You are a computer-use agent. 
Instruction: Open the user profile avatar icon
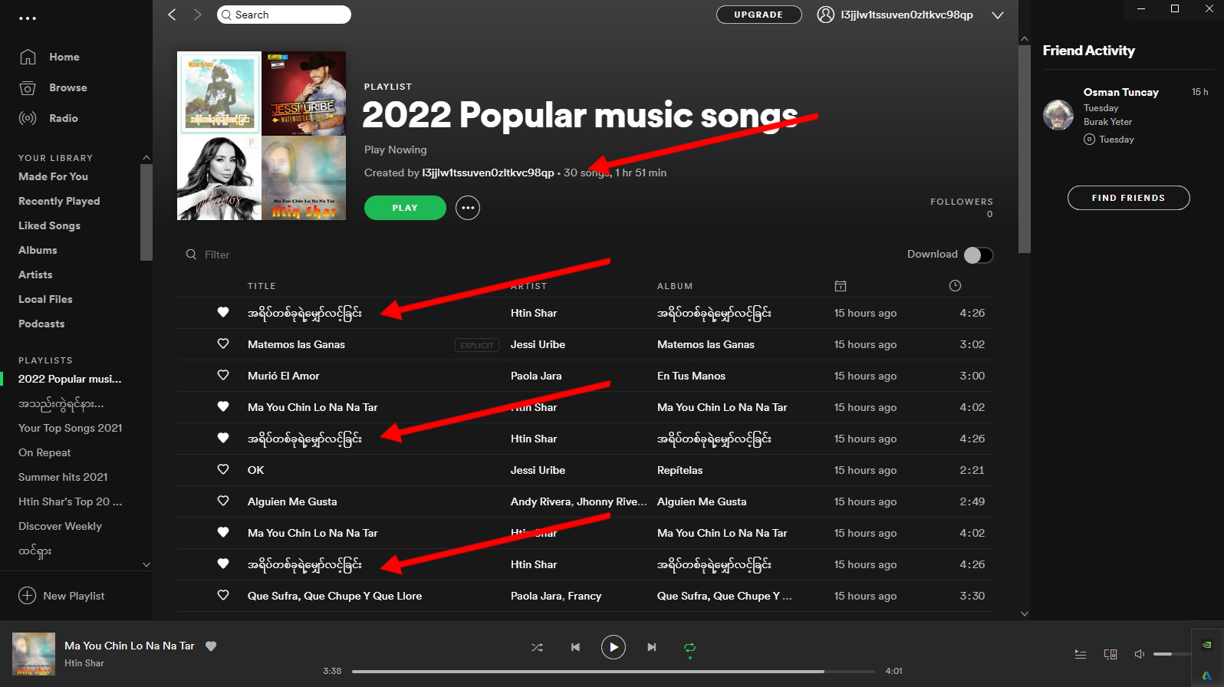click(825, 15)
